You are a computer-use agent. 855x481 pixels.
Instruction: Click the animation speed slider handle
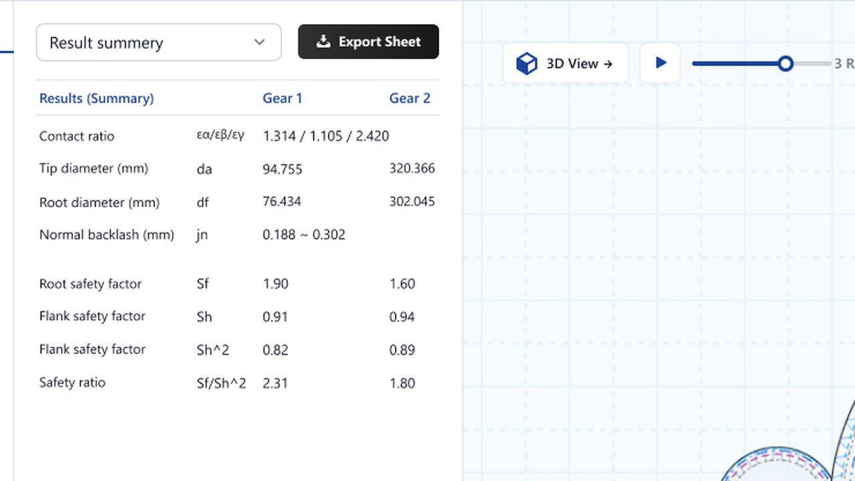pyautogui.click(x=786, y=63)
